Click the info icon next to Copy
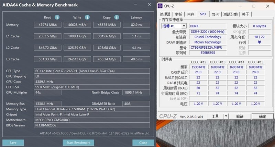275x147 pixels. (x=117, y=17)
